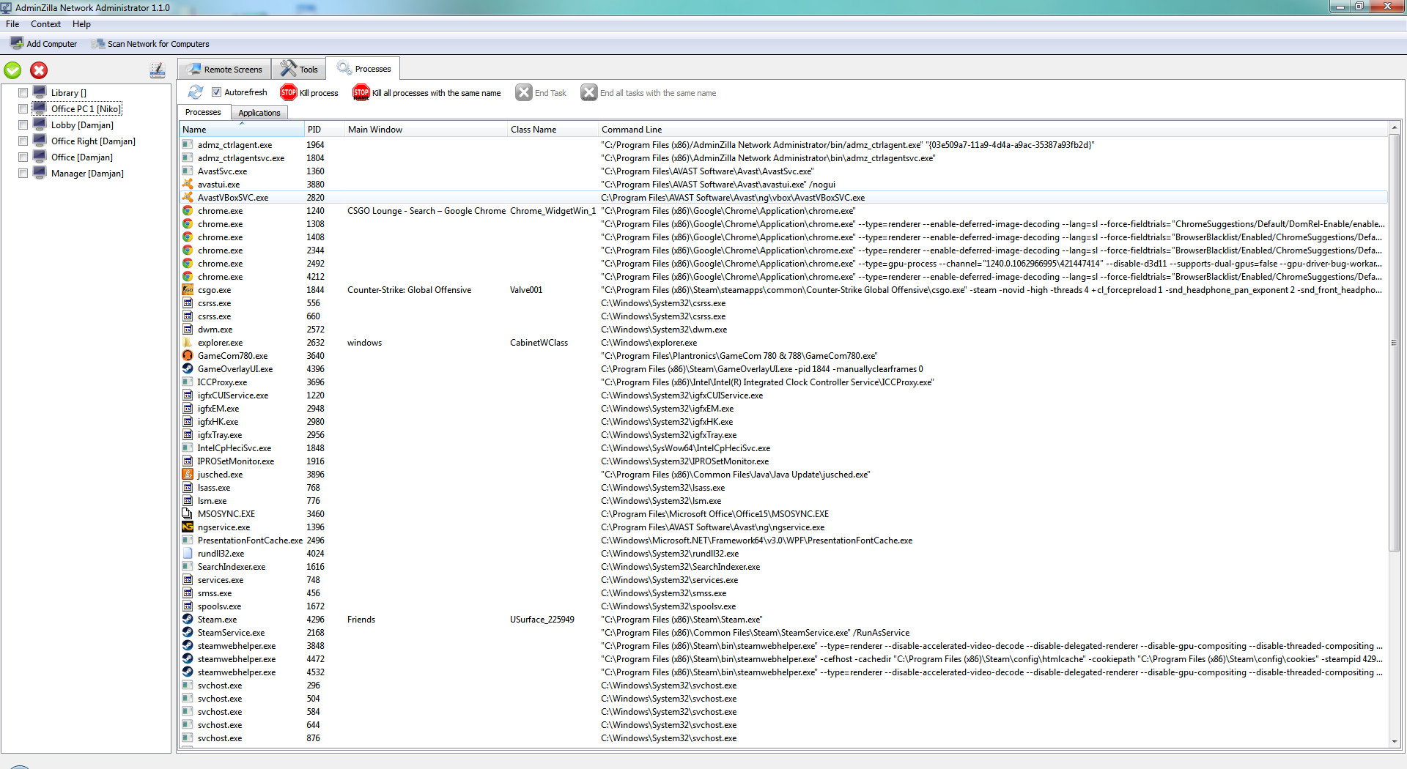Image resolution: width=1407 pixels, height=769 pixels.
Task: Click the SteamService.exe icon
Action: pos(188,632)
